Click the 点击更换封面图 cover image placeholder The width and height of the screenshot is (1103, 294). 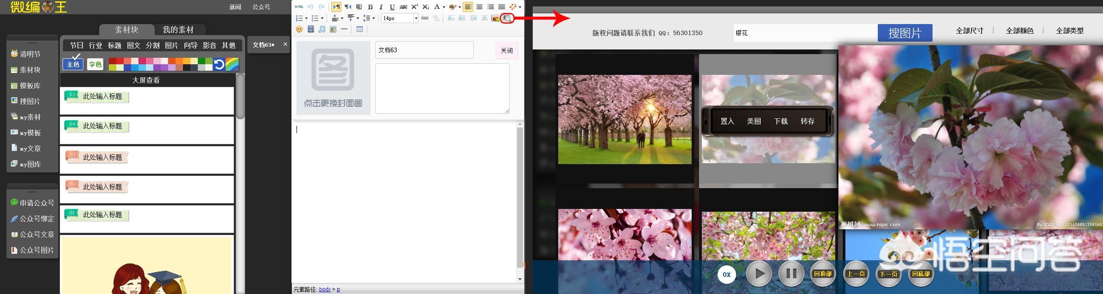[333, 78]
